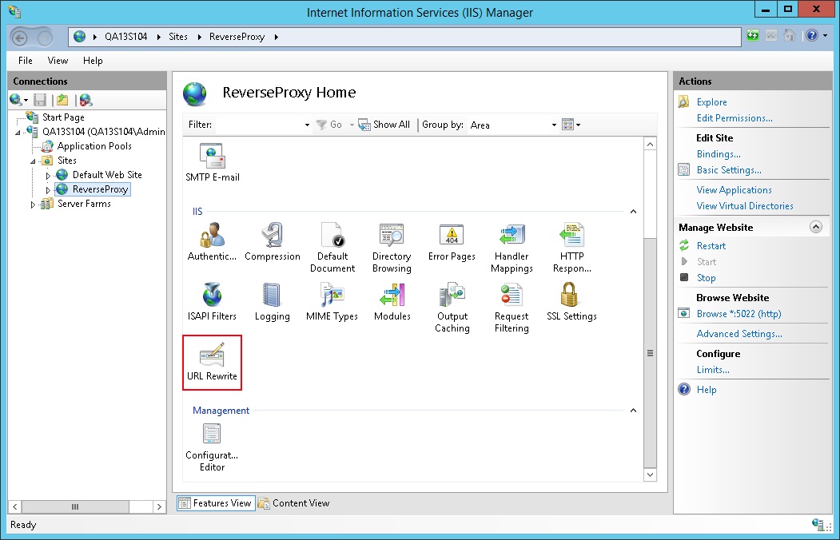This screenshot has height=540, width=840.
Task: Select Default Web Site in tree
Action: (107, 175)
